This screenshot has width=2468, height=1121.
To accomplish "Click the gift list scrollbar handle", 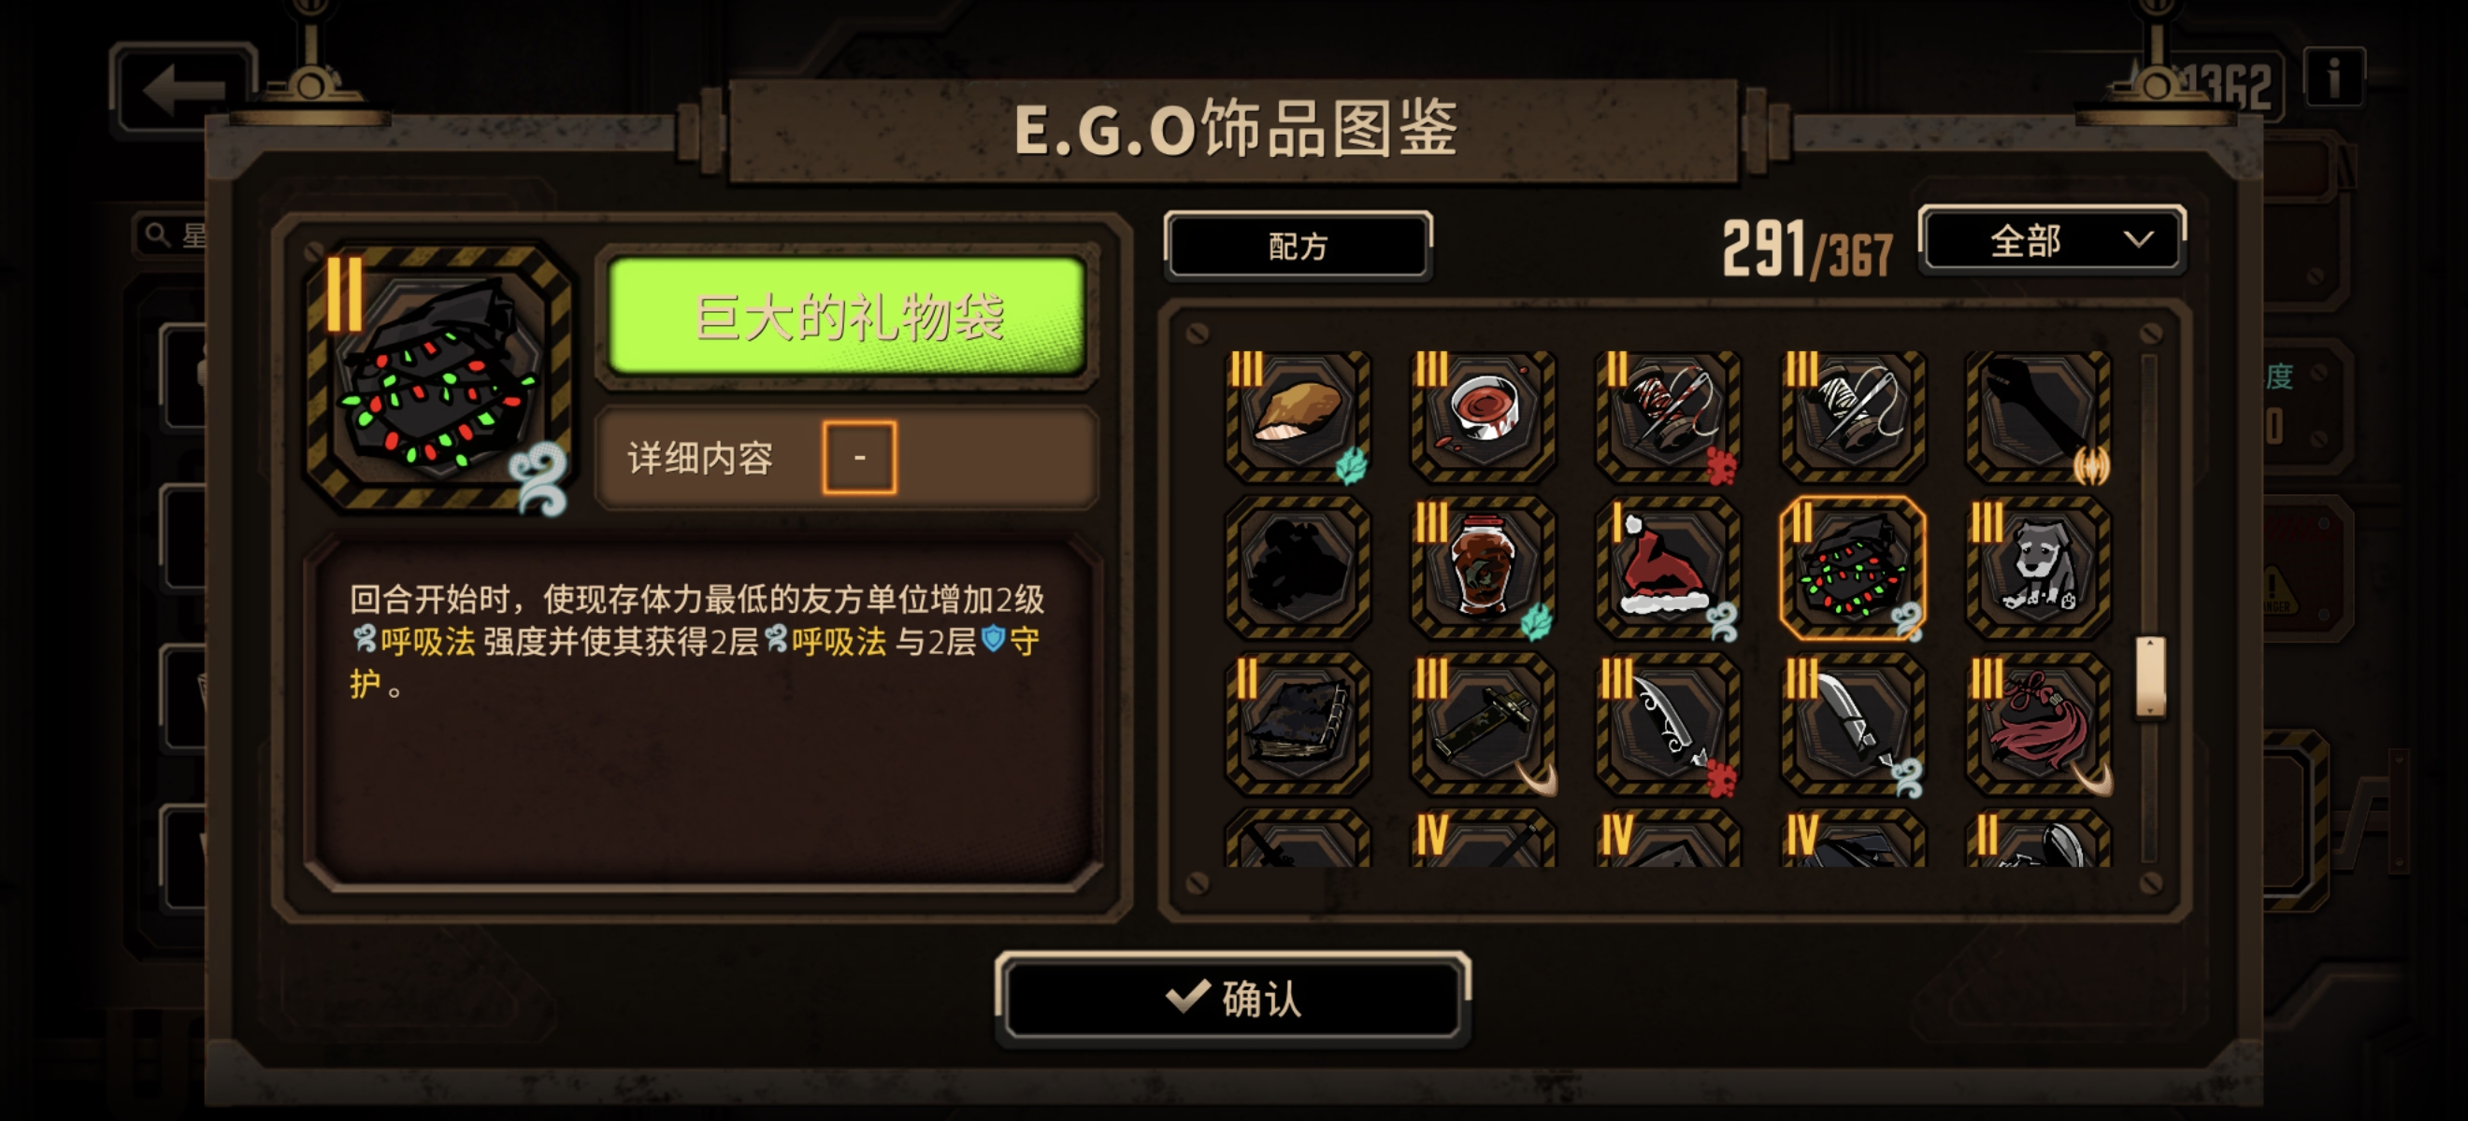I will point(2150,677).
